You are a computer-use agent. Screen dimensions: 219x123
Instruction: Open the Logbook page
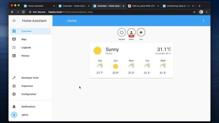point(30,47)
